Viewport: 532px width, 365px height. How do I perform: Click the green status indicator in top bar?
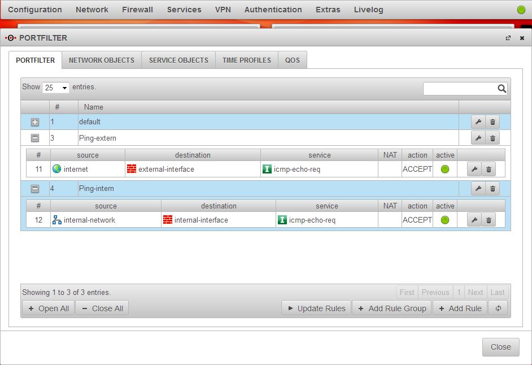point(521,10)
